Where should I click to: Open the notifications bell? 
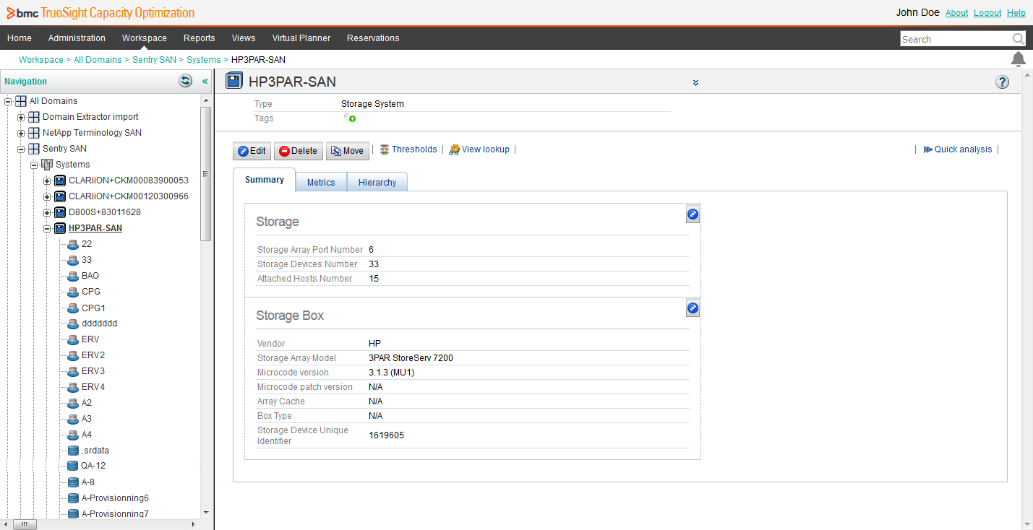1018,59
